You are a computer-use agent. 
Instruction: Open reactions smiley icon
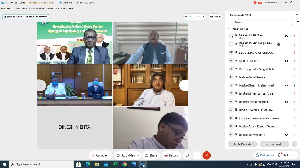187,155
